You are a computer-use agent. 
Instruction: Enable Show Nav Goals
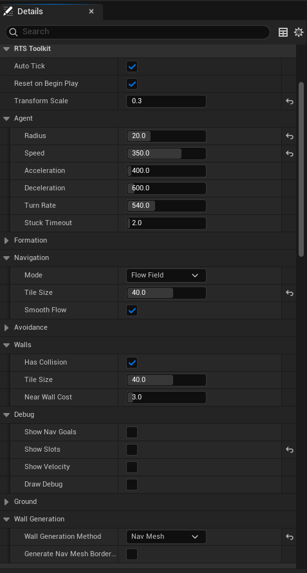pos(132,432)
